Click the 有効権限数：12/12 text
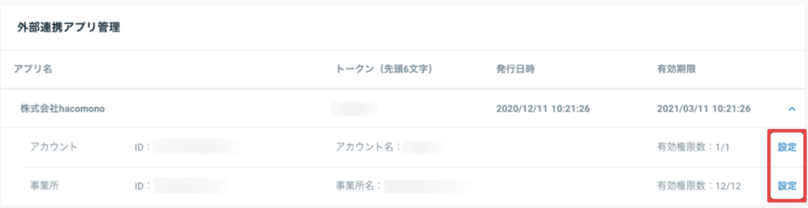The width and height of the screenshot is (808, 208). click(699, 185)
